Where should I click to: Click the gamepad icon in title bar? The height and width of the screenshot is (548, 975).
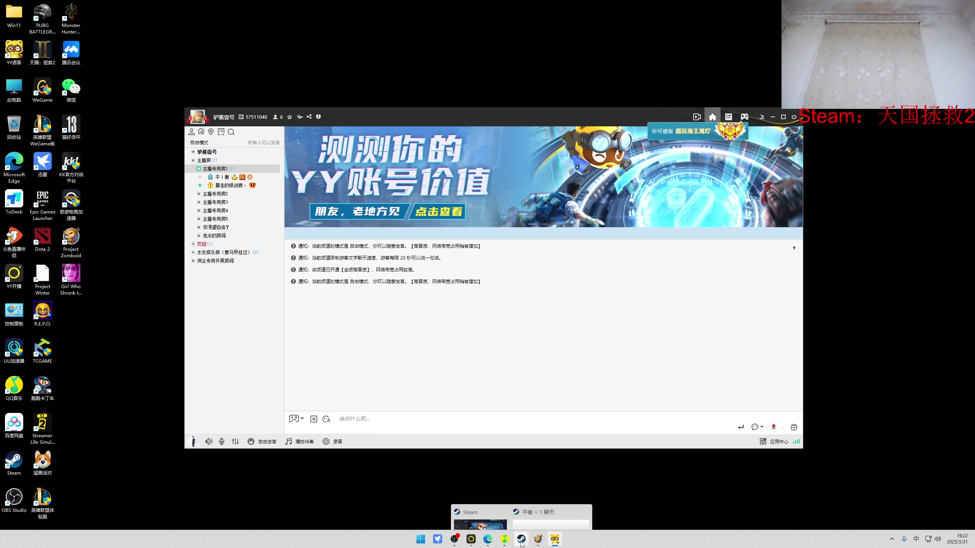pyautogui.click(x=745, y=117)
